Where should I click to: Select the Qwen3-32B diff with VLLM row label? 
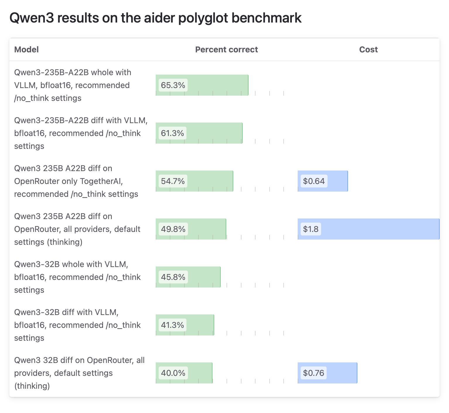pyautogui.click(x=77, y=325)
